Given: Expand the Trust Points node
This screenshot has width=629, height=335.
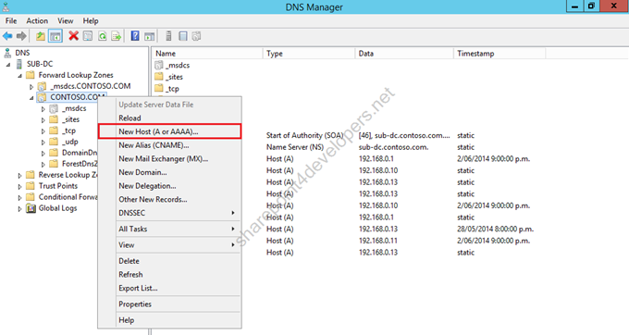Looking at the screenshot, I should (x=19, y=187).
